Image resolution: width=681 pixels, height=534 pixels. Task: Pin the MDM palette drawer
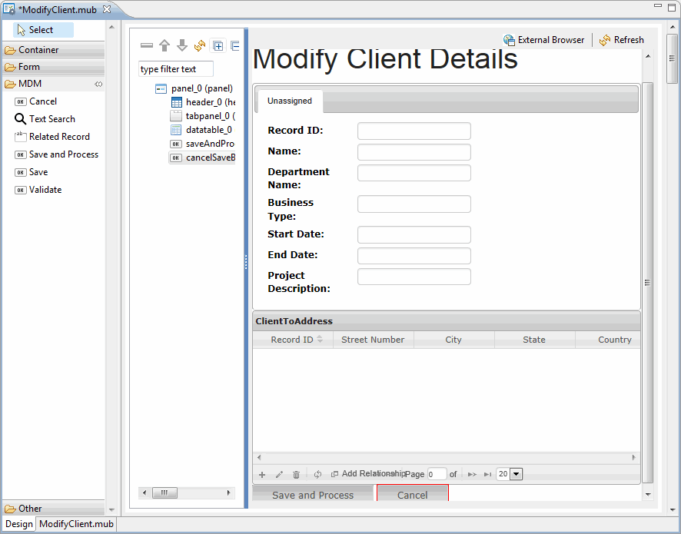(x=98, y=84)
